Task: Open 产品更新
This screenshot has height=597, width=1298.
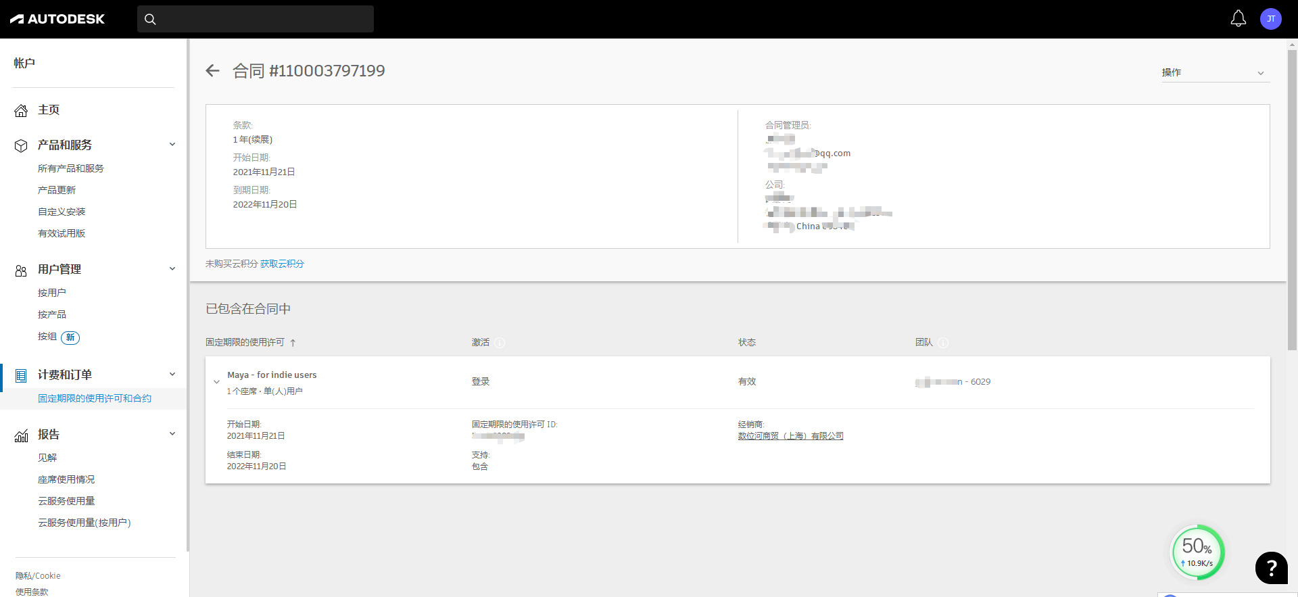Action: point(57,190)
